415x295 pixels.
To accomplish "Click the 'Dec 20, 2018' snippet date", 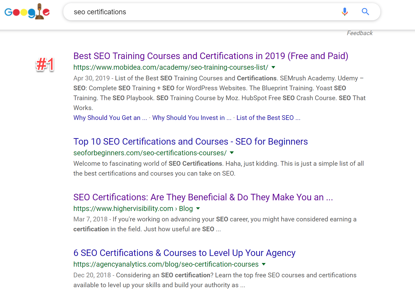I will coord(92,275).
